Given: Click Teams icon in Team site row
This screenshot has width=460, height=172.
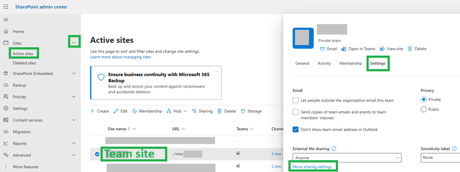Looking at the screenshot, I should click(x=238, y=154).
